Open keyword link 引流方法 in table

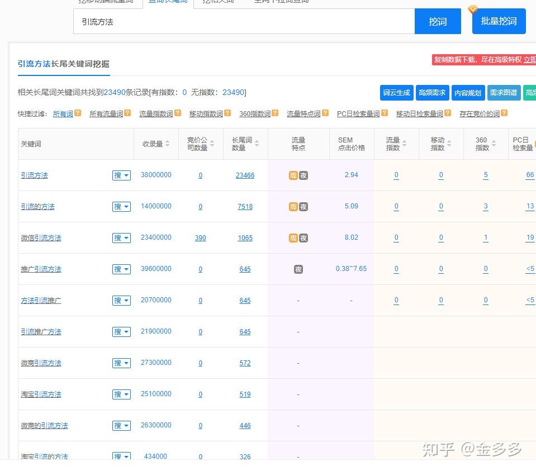(x=34, y=175)
